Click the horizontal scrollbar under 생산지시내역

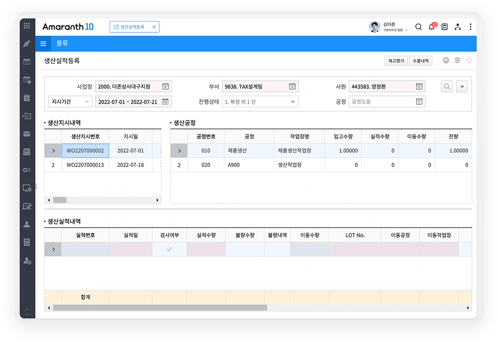click(x=60, y=200)
